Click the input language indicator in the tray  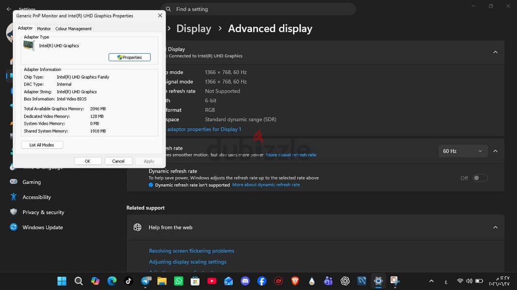[446, 281]
